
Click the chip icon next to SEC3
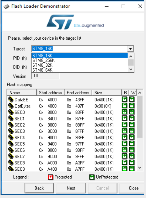tap(11, 131)
